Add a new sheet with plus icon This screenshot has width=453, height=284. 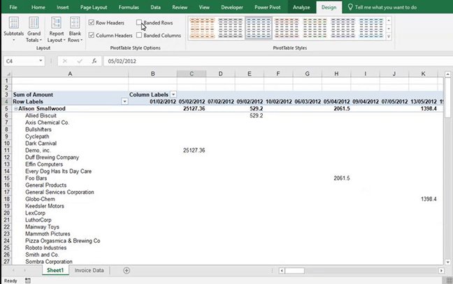127,270
